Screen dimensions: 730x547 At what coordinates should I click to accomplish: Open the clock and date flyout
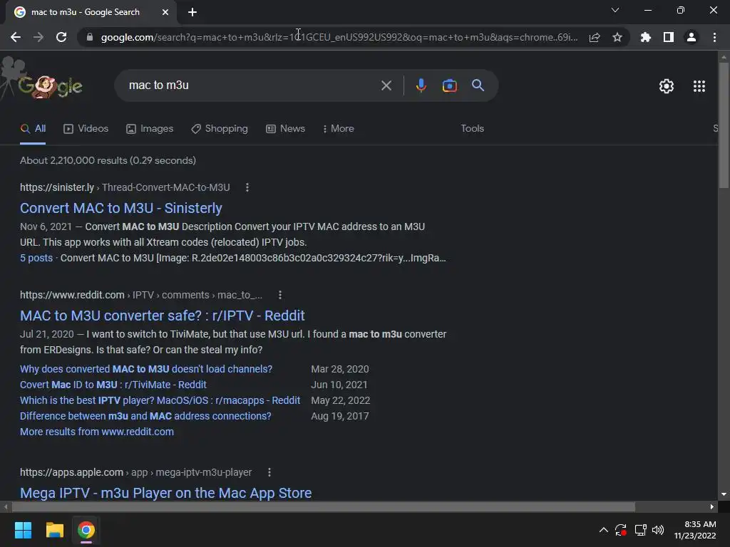click(x=694, y=530)
